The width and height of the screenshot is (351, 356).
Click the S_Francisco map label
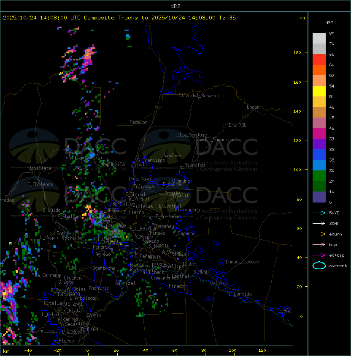pos(151,160)
